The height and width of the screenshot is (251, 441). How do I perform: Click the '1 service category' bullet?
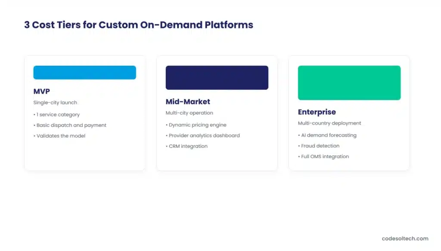tap(56, 115)
